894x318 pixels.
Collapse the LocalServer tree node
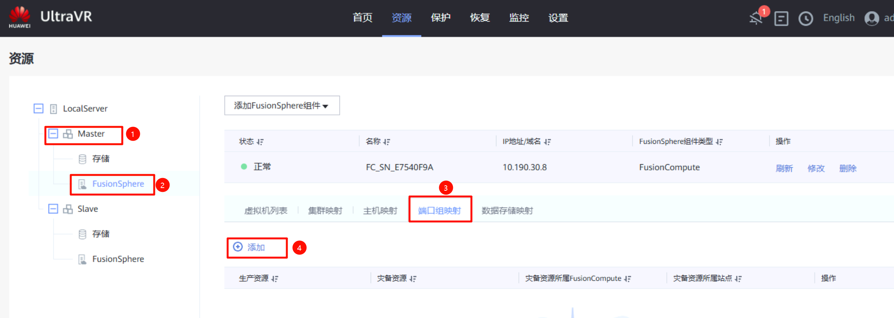(38, 108)
